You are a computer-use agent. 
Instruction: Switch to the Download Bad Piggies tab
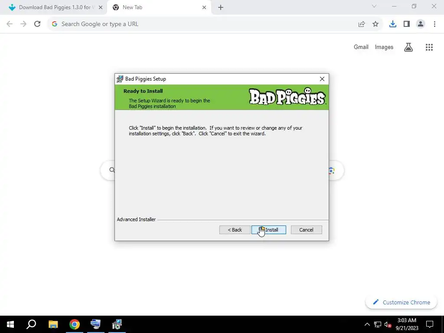[x=53, y=7]
